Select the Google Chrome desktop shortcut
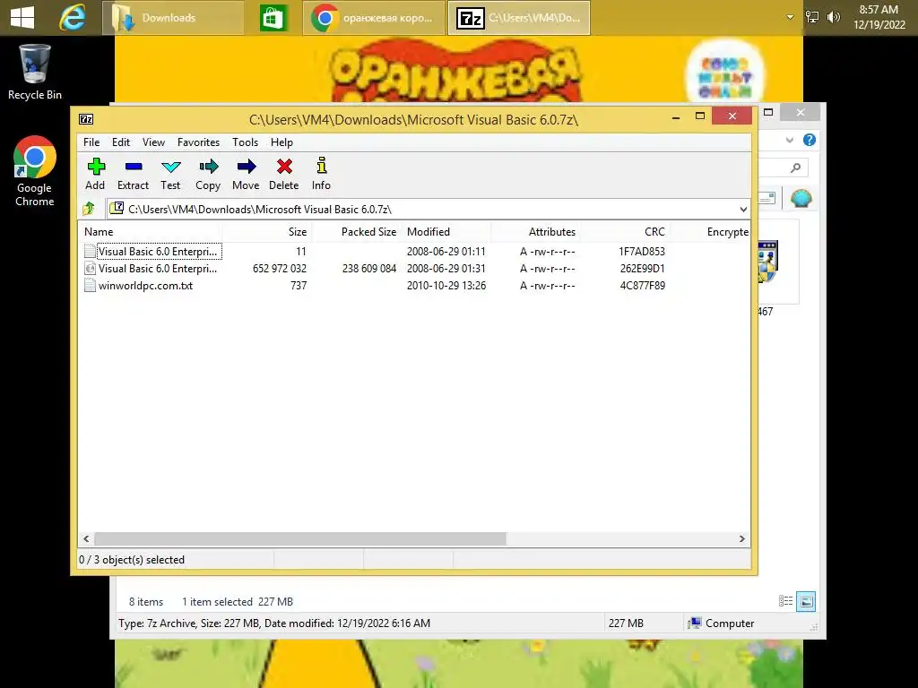This screenshot has width=918, height=688. click(35, 171)
